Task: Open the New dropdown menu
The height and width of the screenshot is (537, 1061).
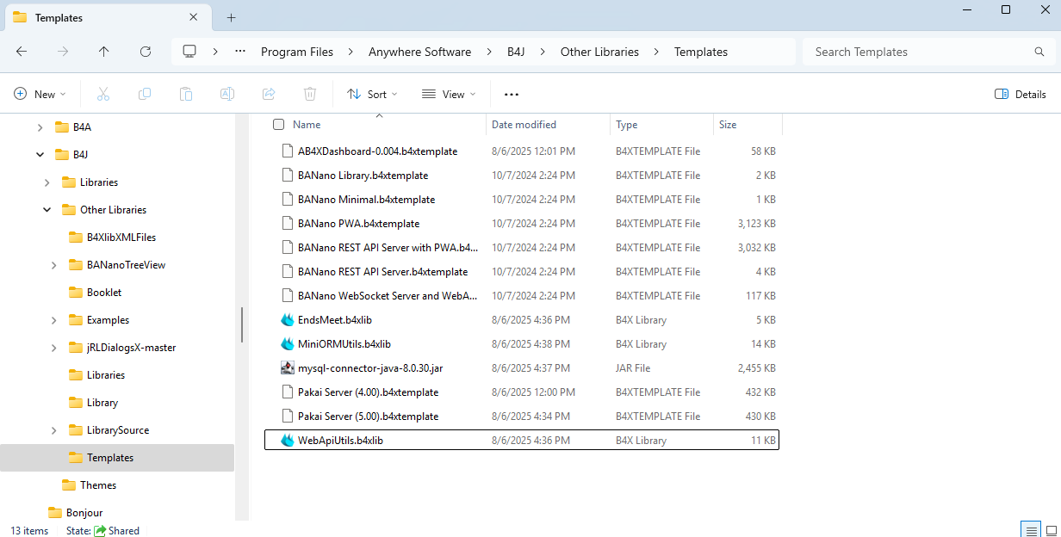Action: click(x=40, y=94)
